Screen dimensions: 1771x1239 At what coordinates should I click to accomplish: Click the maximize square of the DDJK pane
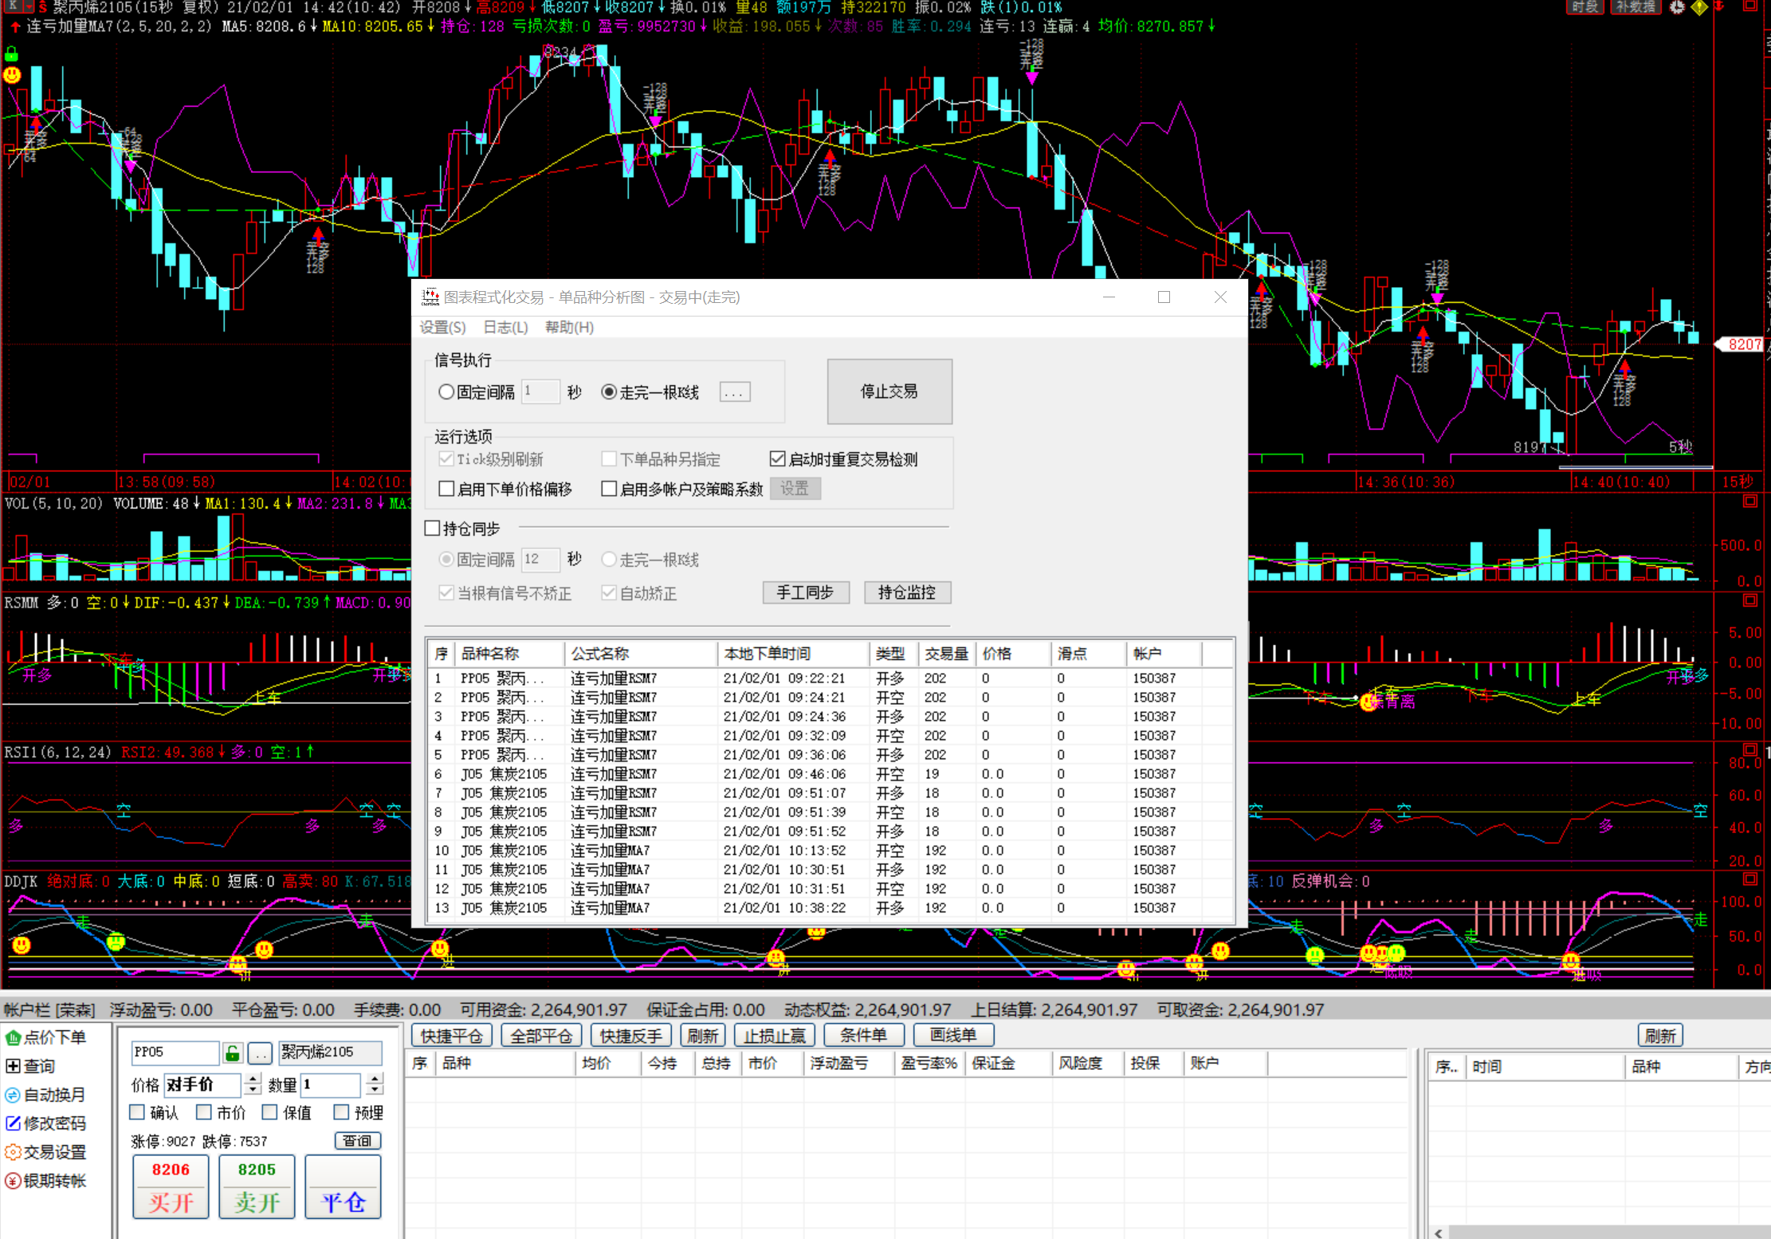[x=1750, y=879]
